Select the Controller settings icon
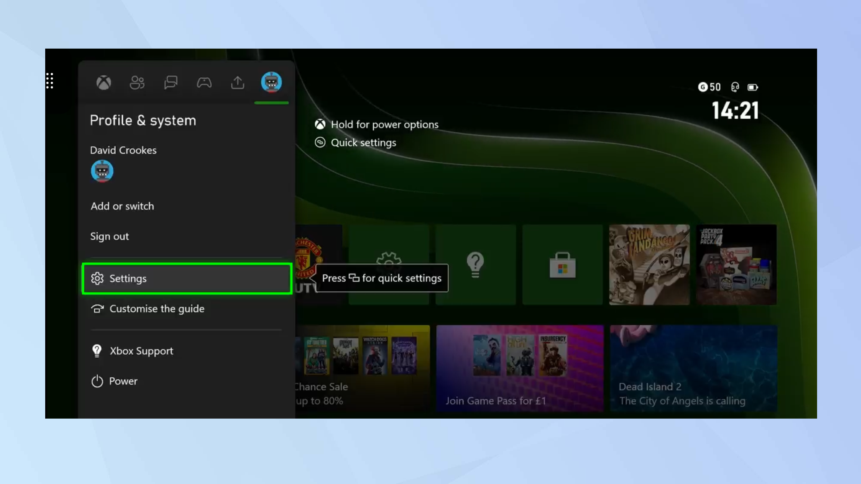 click(x=204, y=82)
